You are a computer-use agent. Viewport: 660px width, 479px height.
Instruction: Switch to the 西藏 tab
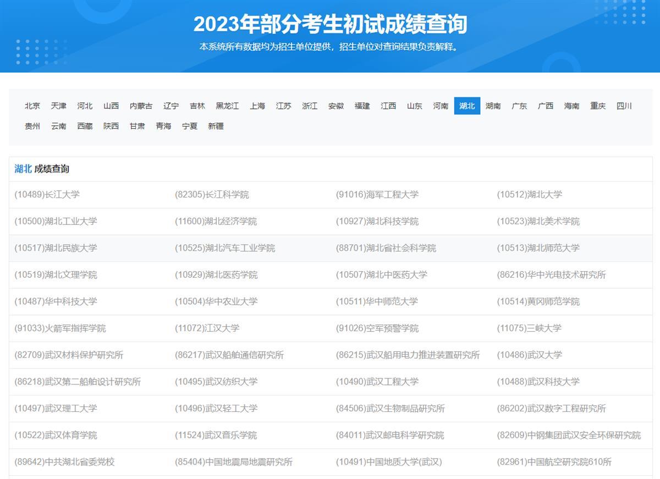(x=85, y=126)
